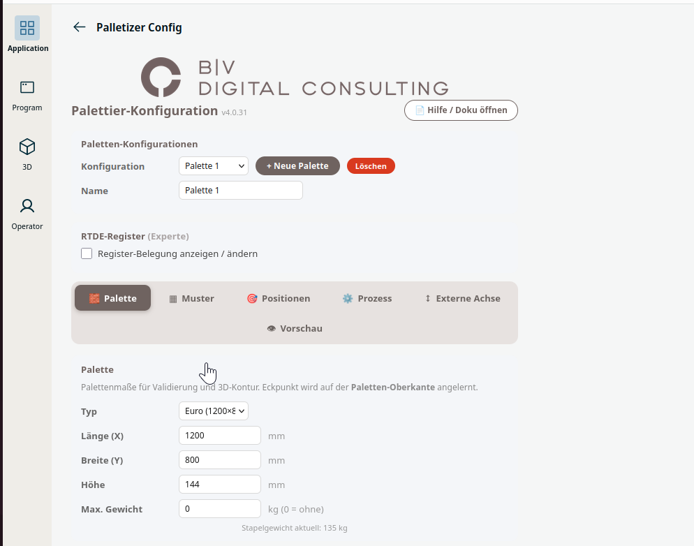This screenshot has width=694, height=546.
Task: Expand the Konfiguration Palette 1 dropdown
Action: (x=214, y=166)
